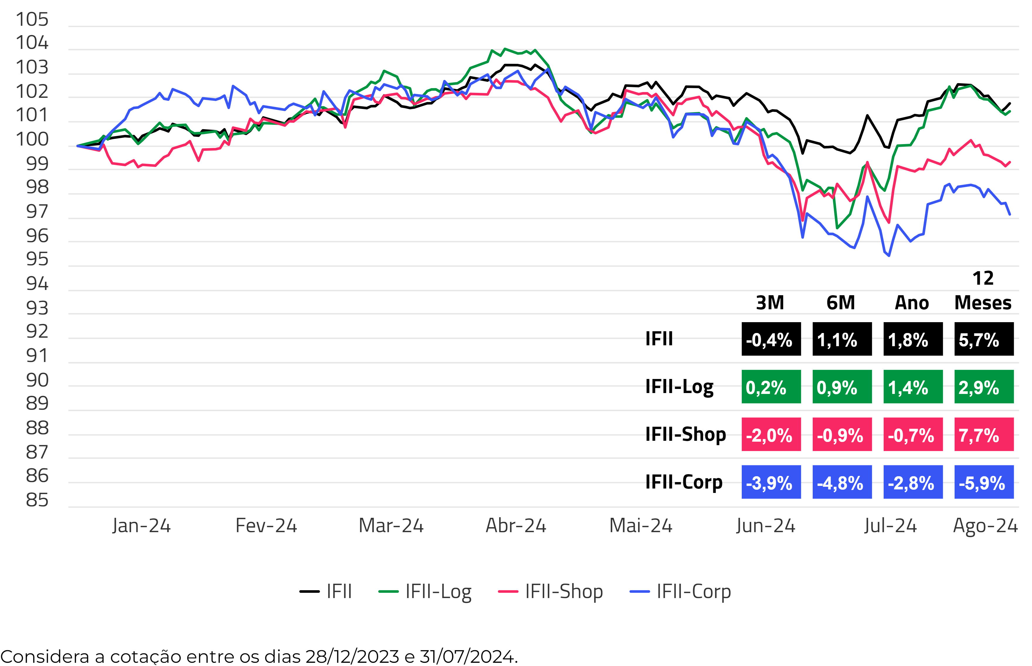Click the black IFII 3M cell -0,4%

771,339
